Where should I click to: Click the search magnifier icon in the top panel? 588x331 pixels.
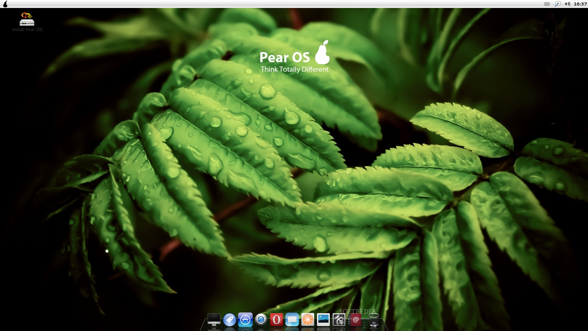557,4
